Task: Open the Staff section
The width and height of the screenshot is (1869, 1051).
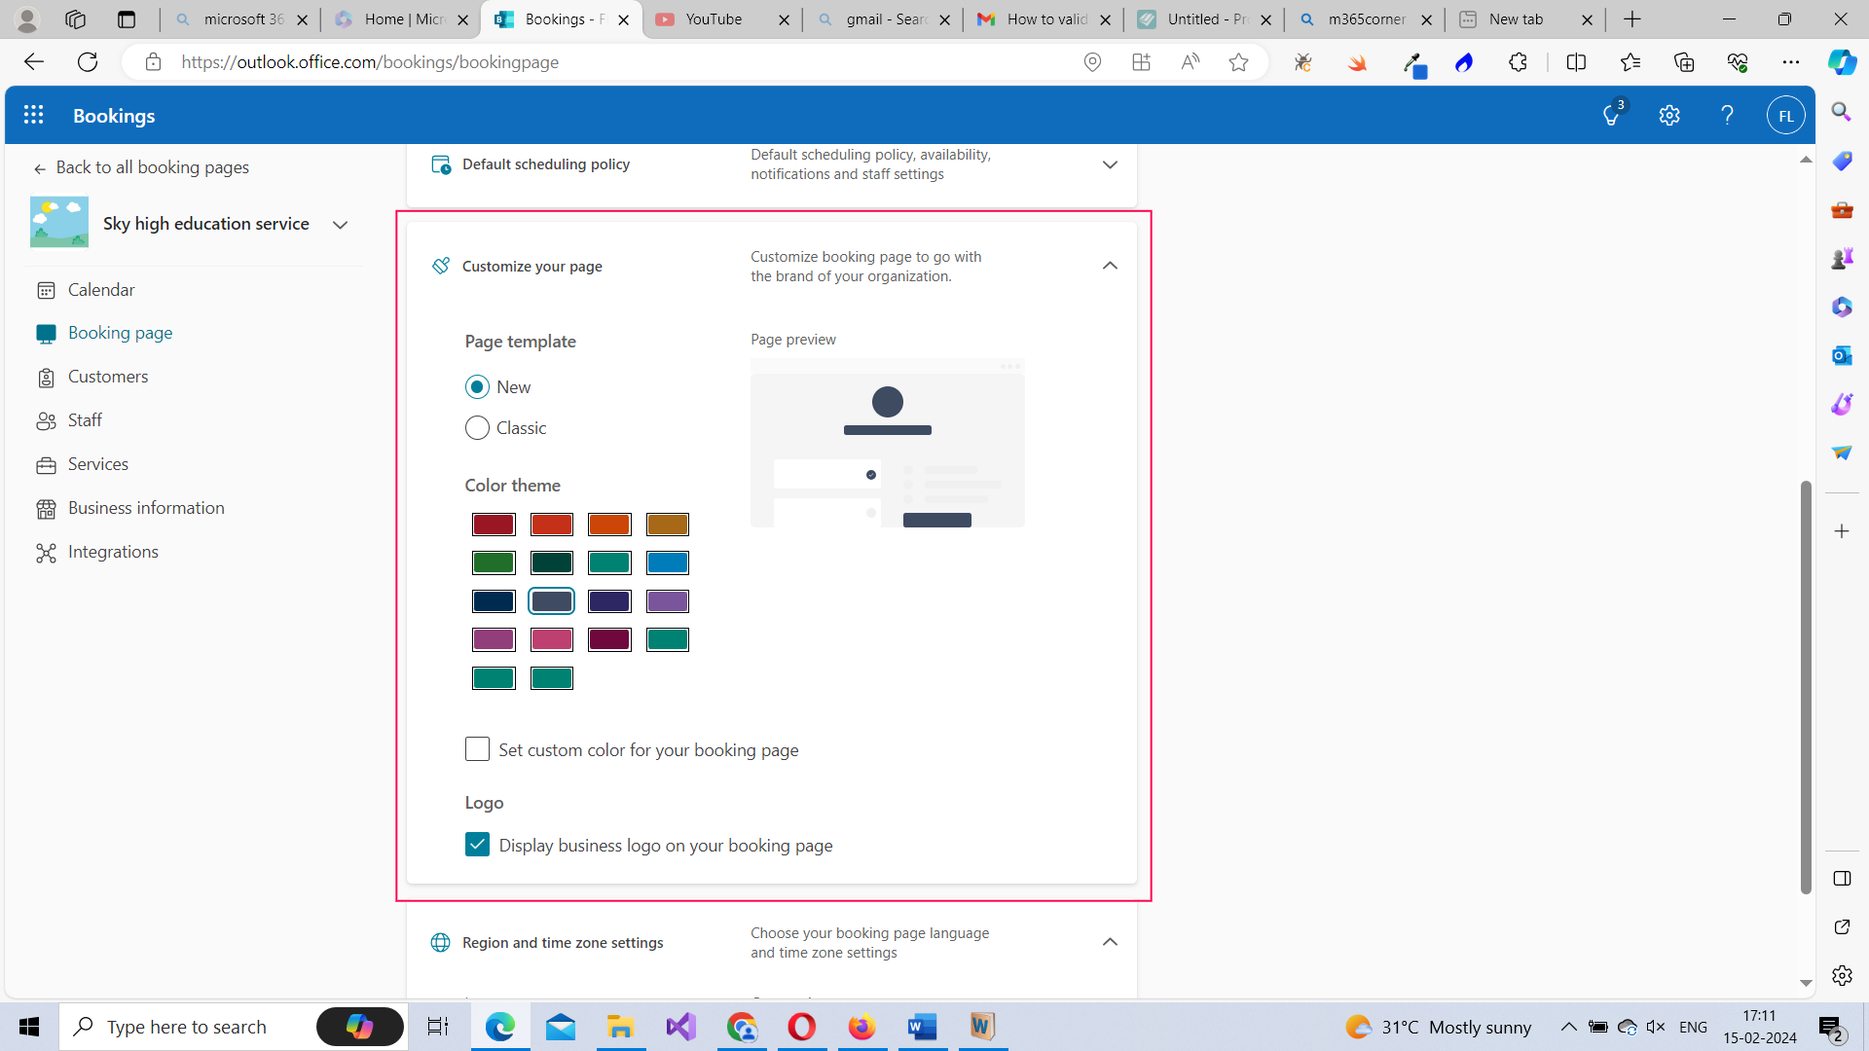Action: coord(85,419)
